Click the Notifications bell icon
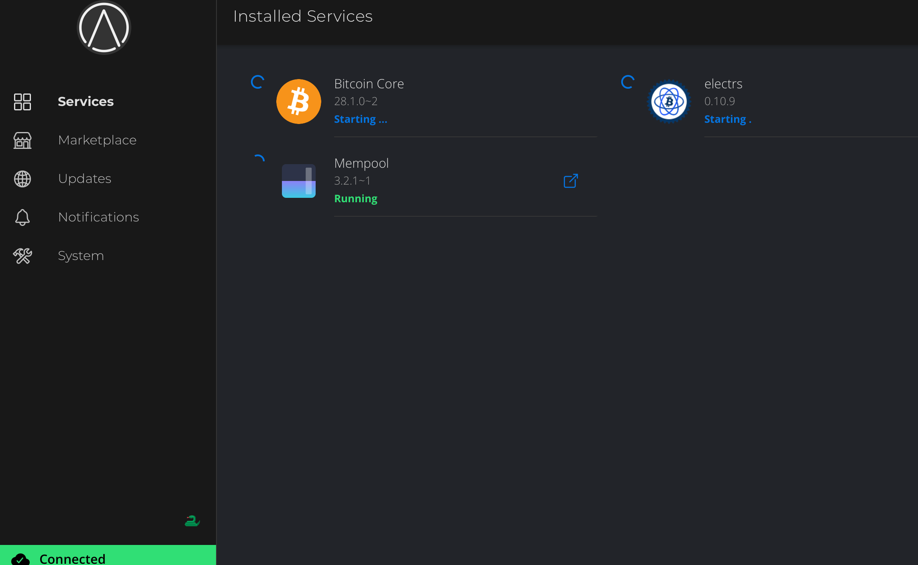 (22, 217)
